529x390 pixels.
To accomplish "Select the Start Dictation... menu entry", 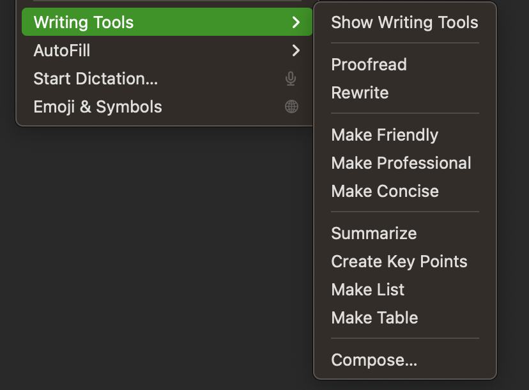I will point(97,78).
